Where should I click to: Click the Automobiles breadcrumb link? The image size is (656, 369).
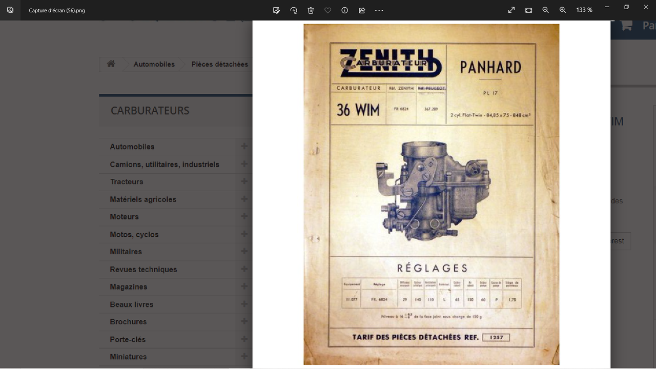point(154,64)
